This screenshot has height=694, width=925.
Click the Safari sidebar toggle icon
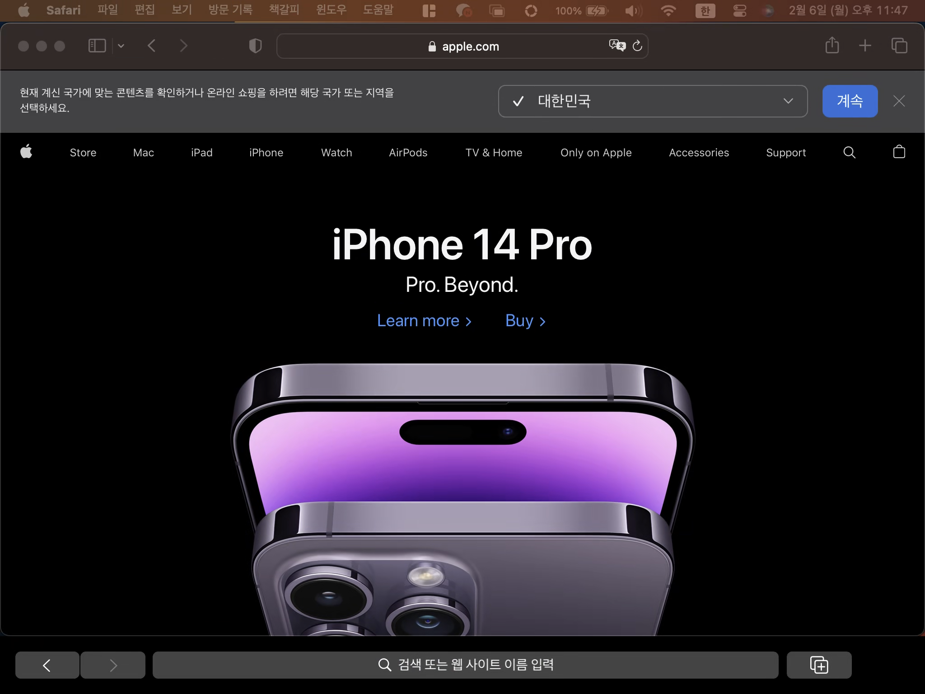click(x=97, y=46)
